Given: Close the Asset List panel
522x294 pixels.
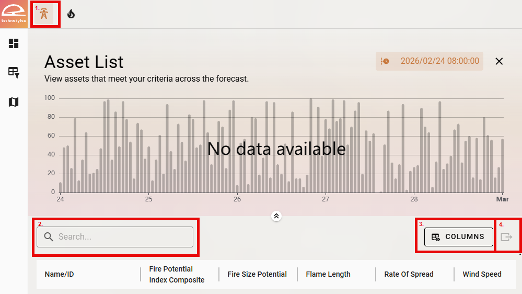Looking at the screenshot, I should (x=499, y=61).
